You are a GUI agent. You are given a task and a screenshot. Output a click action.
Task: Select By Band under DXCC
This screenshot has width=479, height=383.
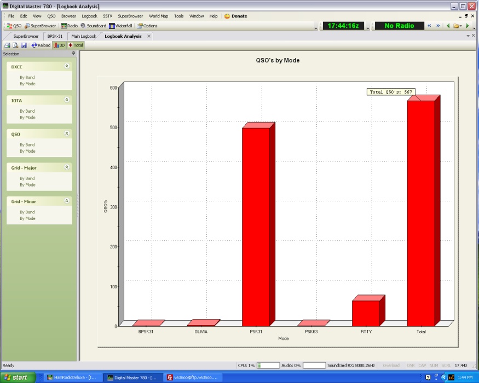pos(27,78)
